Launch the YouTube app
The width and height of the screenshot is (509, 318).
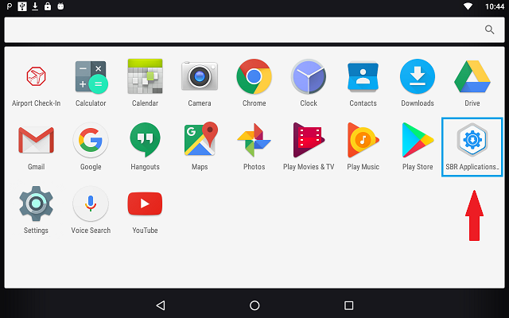pos(145,204)
